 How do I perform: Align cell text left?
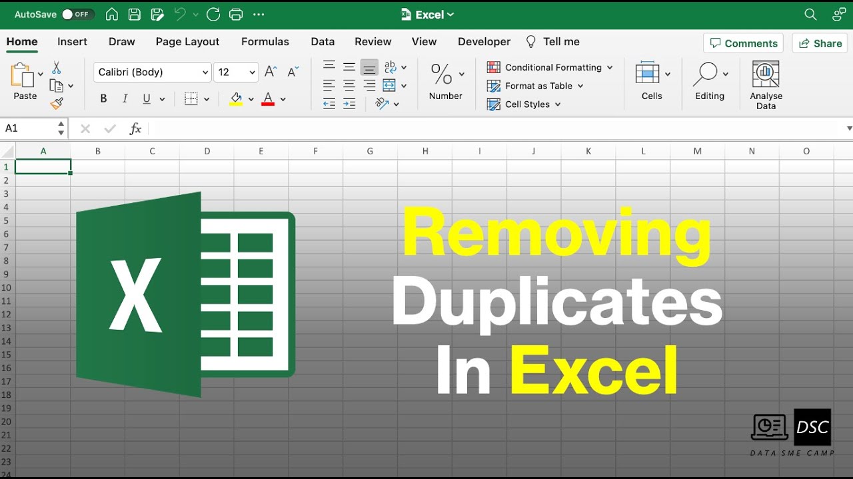coord(329,85)
